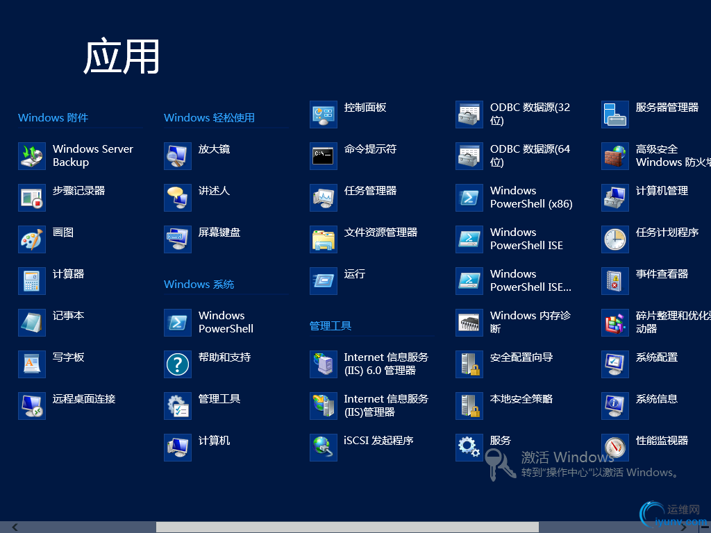Open the 安全配置向导 icon

[469, 365]
